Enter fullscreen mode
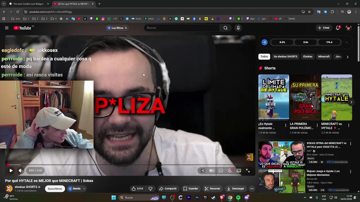This screenshot has height=202, width=360. (248, 170)
